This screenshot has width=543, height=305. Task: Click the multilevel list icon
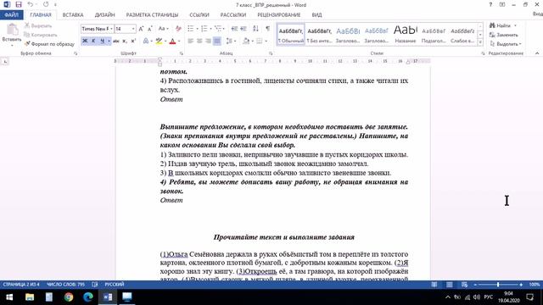click(x=218, y=29)
